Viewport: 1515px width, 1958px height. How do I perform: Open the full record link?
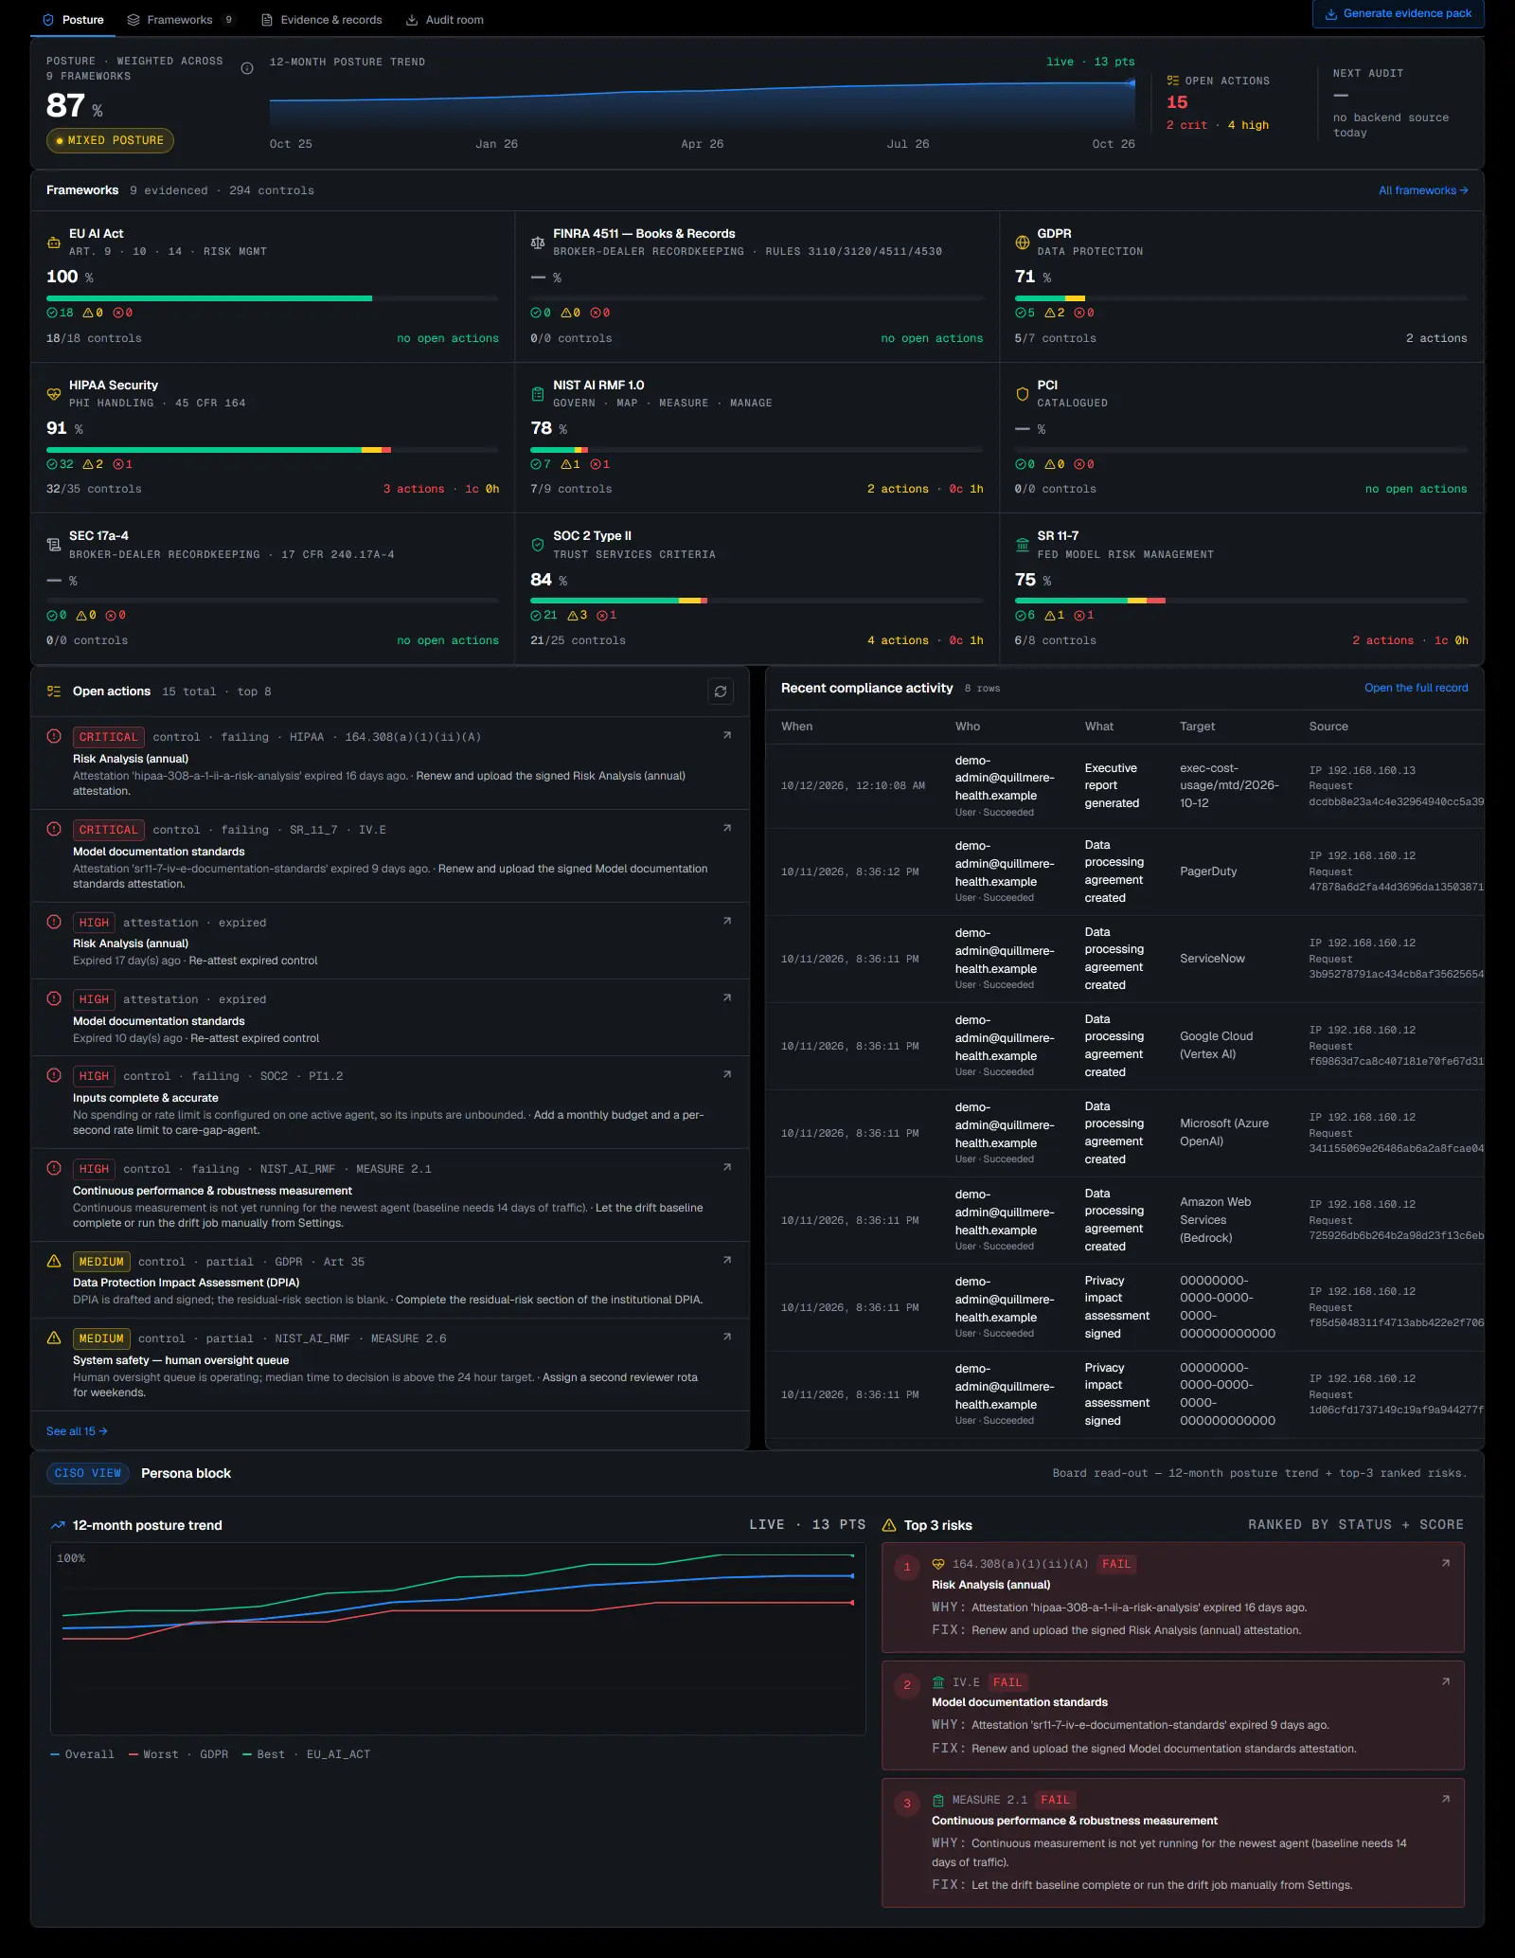[1416, 688]
